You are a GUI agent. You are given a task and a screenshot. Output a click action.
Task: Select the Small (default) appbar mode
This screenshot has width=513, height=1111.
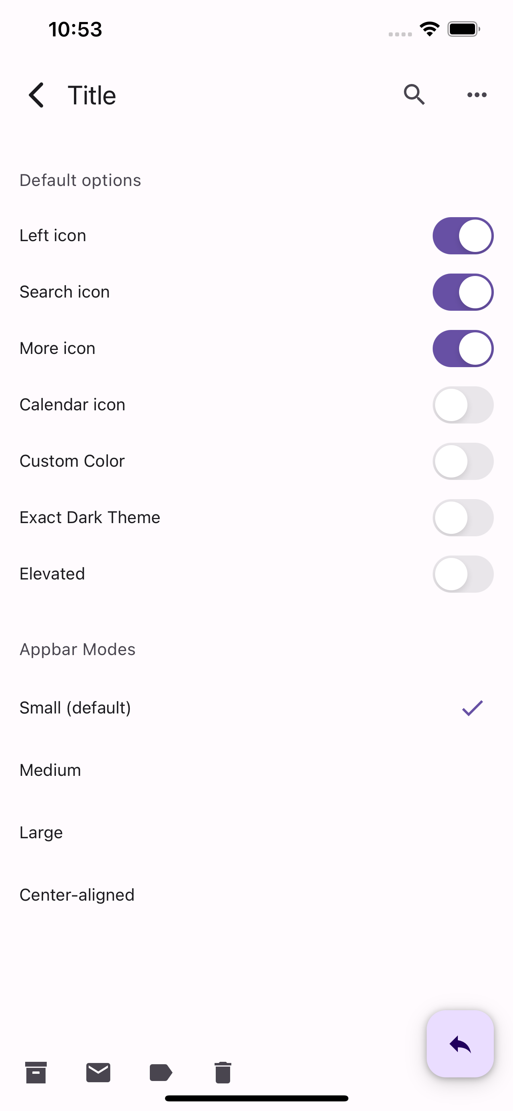point(256,708)
